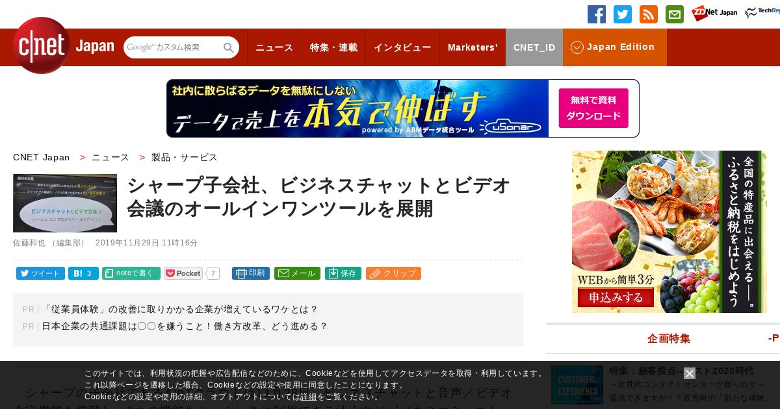Open the 特集・連載 menu
The width and height of the screenshot is (780, 409).
333,47
